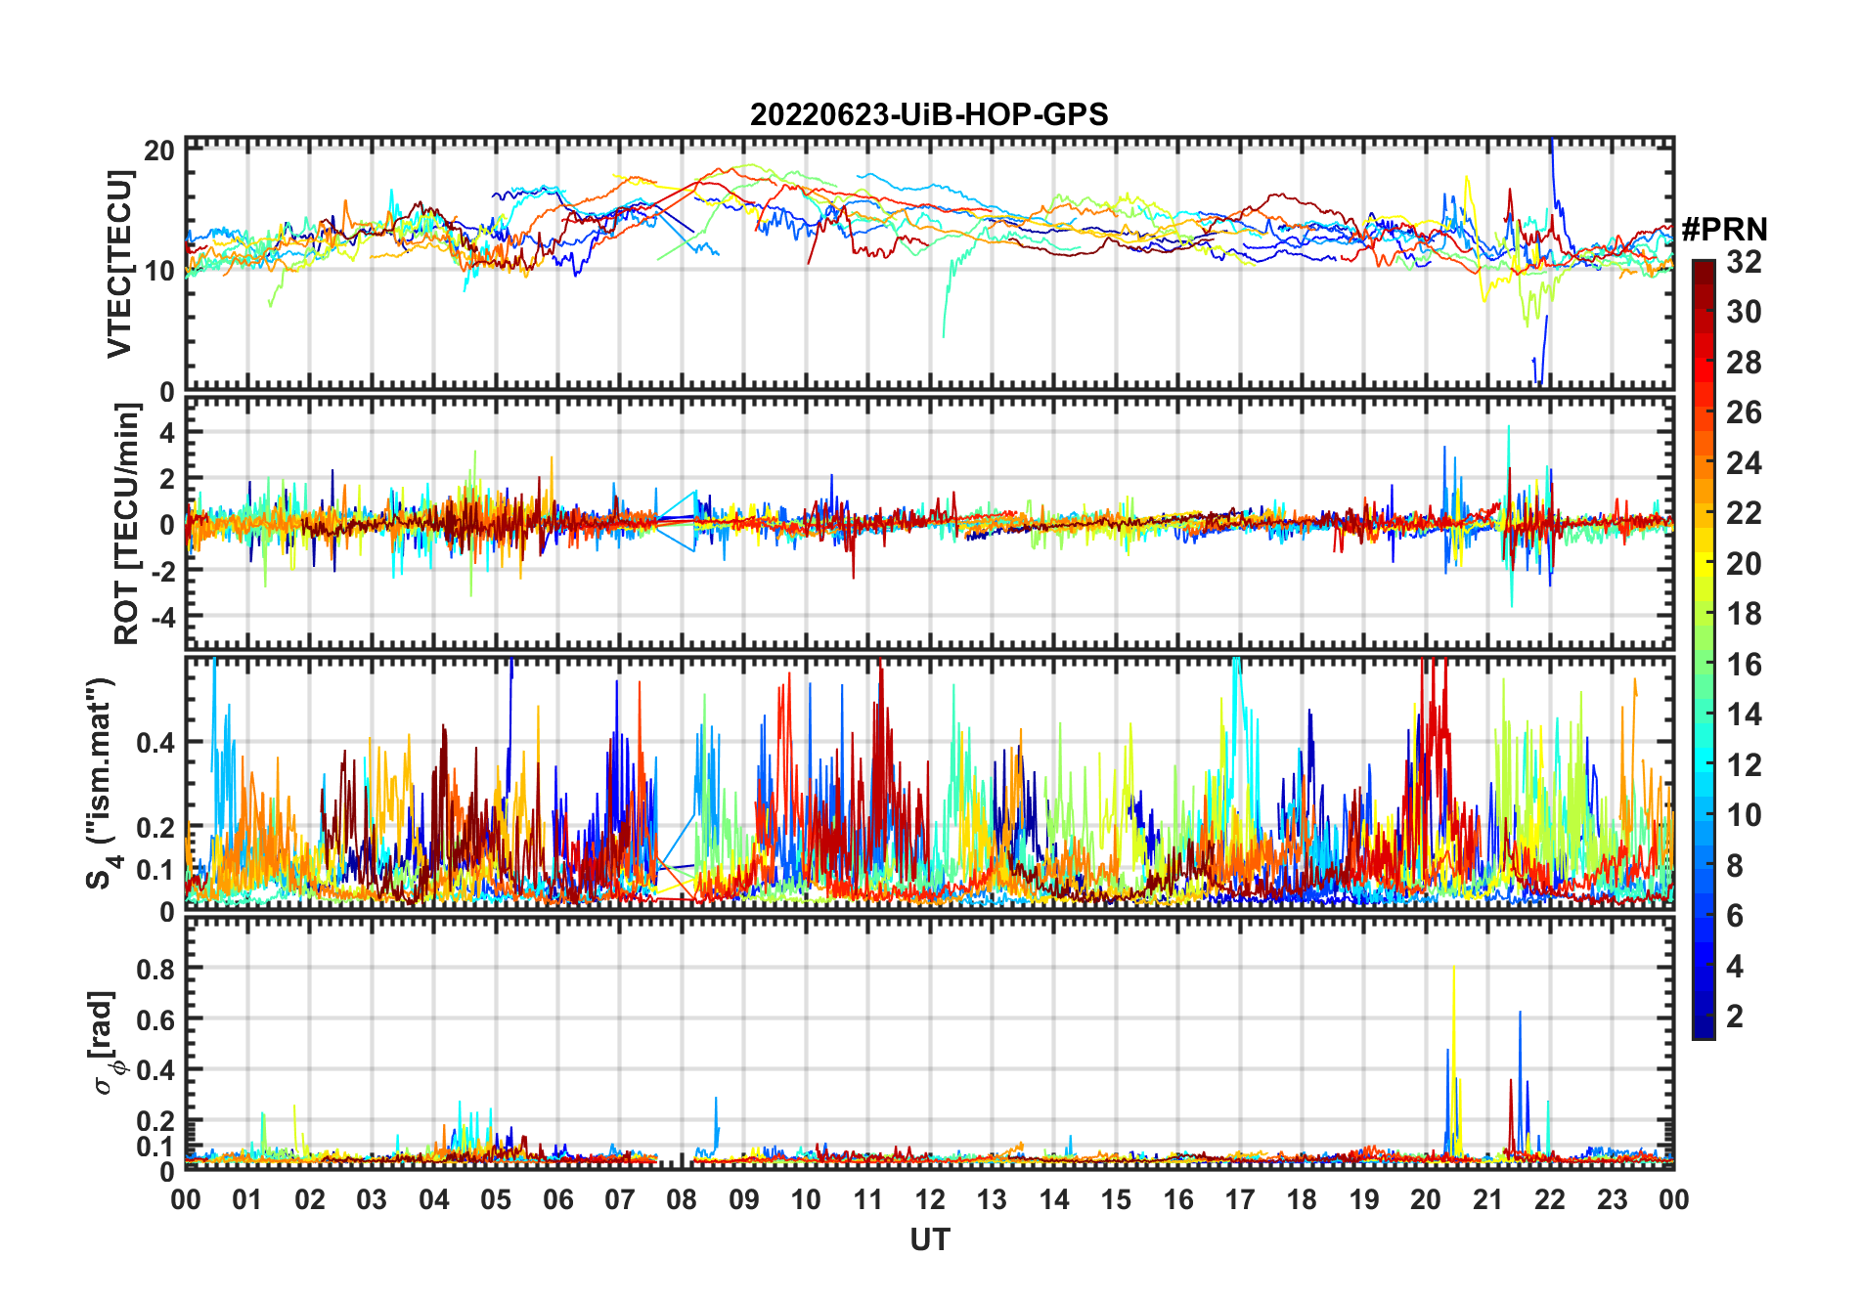Click the 12 hour tick on the UT axis
Viewport: 1860px width, 1300px height.
tap(930, 1199)
